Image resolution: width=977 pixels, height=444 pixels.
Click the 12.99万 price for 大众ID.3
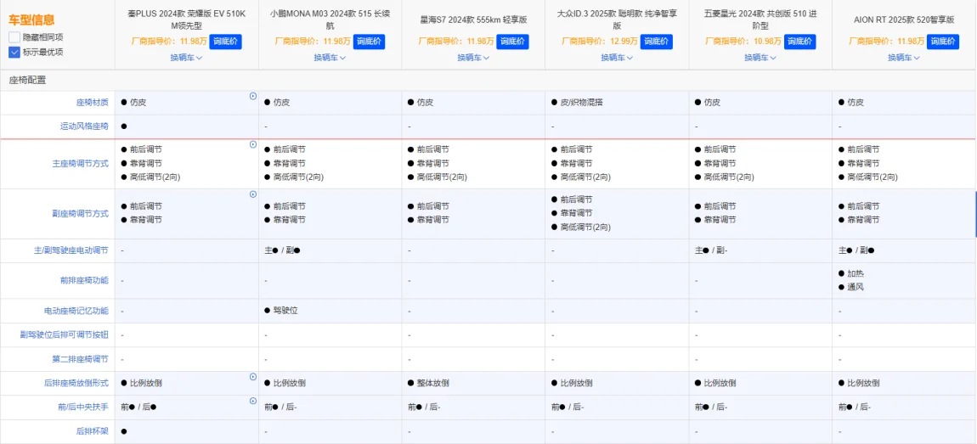[625, 42]
